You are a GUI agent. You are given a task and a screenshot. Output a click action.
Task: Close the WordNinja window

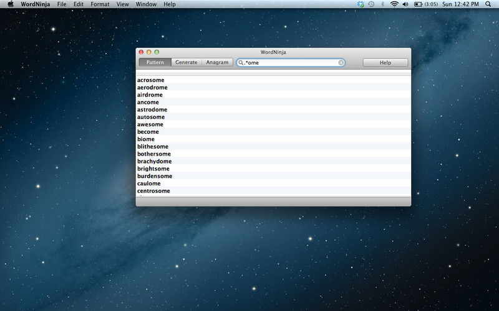pyautogui.click(x=142, y=52)
